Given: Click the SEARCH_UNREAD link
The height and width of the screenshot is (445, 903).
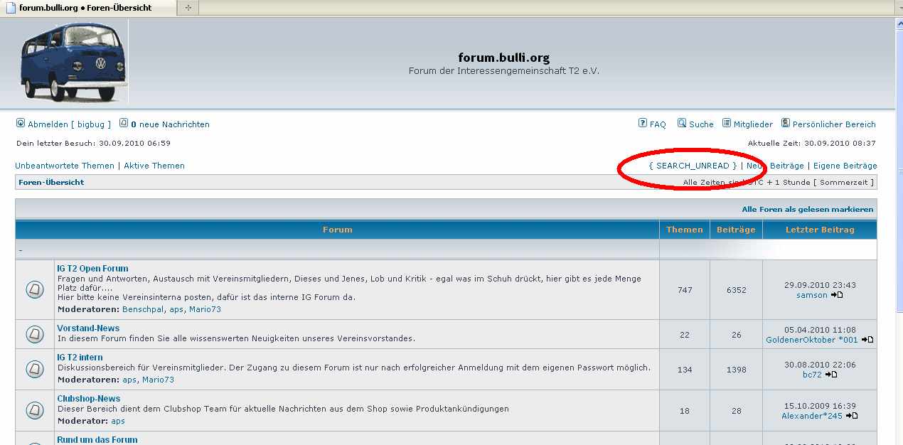Looking at the screenshot, I should [693, 166].
